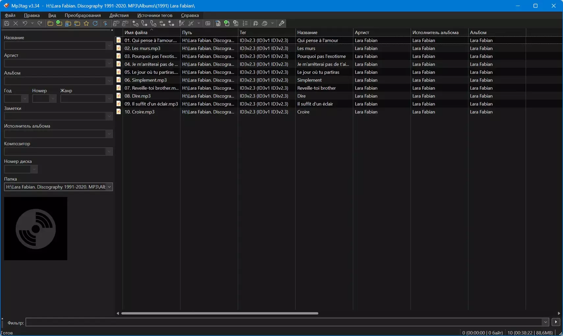Select the file icon for 06. Simplement.mp3
The width and height of the screenshot is (563, 336).
coord(119,80)
